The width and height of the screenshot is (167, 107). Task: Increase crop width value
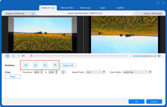tap(42, 71)
